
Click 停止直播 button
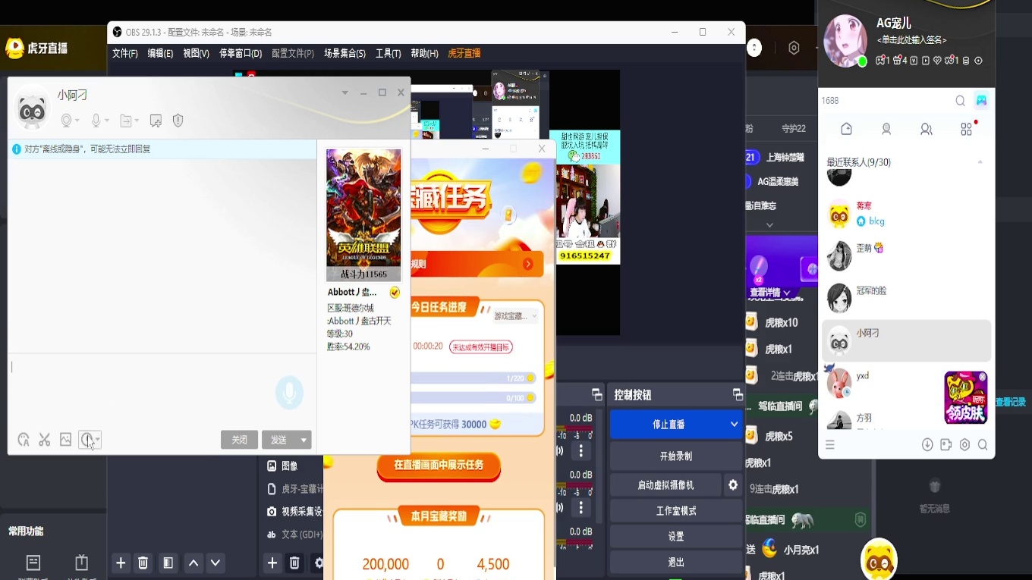coord(668,425)
